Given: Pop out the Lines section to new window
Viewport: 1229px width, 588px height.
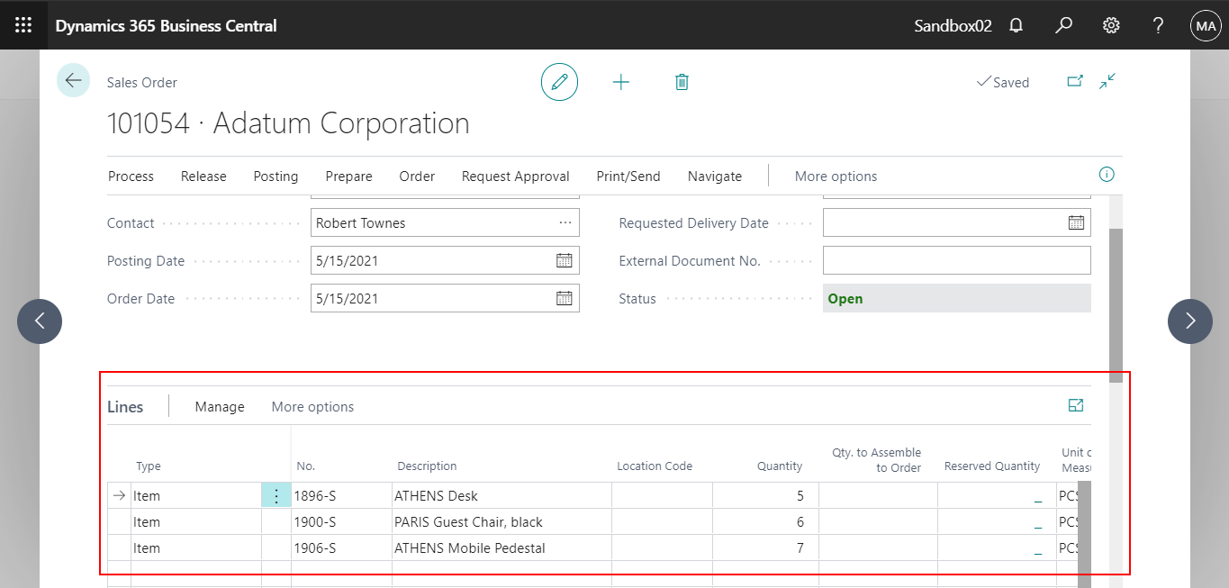Looking at the screenshot, I should coord(1075,405).
